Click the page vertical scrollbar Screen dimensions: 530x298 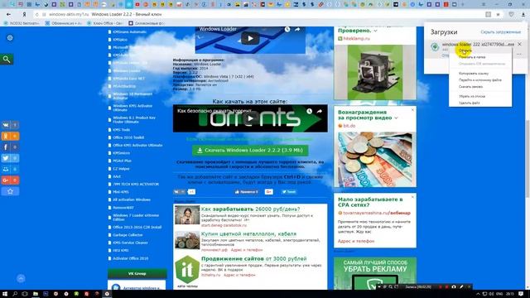[528, 158]
